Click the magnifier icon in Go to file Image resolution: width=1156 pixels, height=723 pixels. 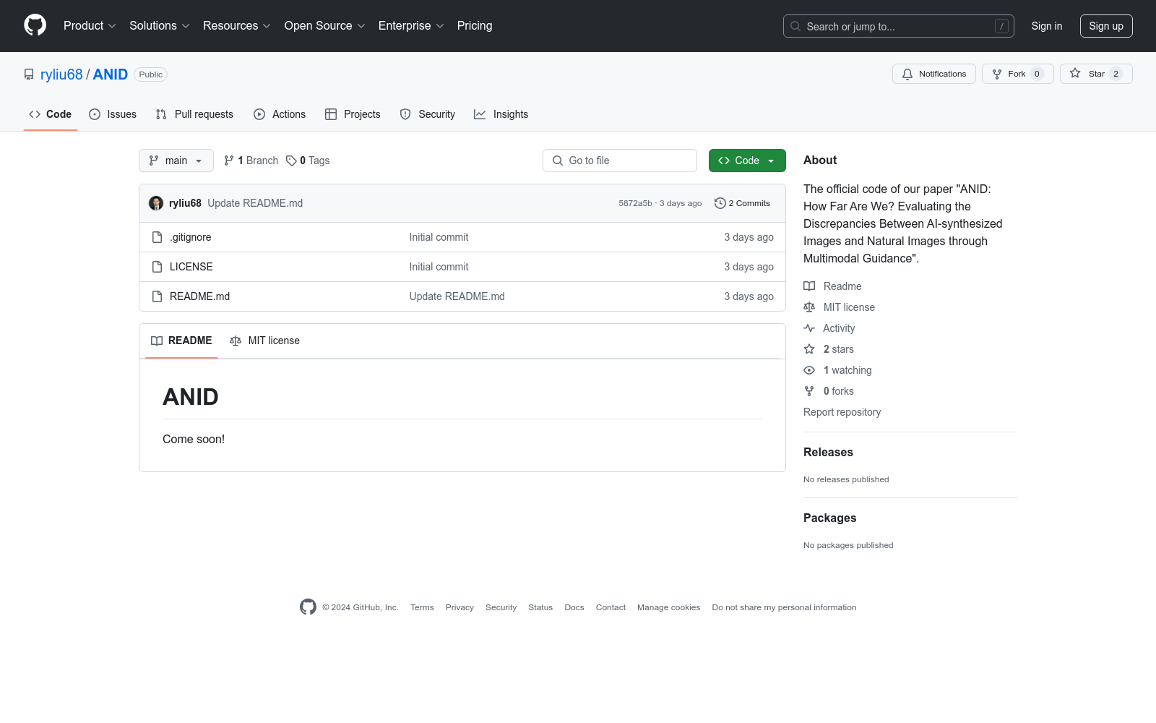[x=558, y=161]
